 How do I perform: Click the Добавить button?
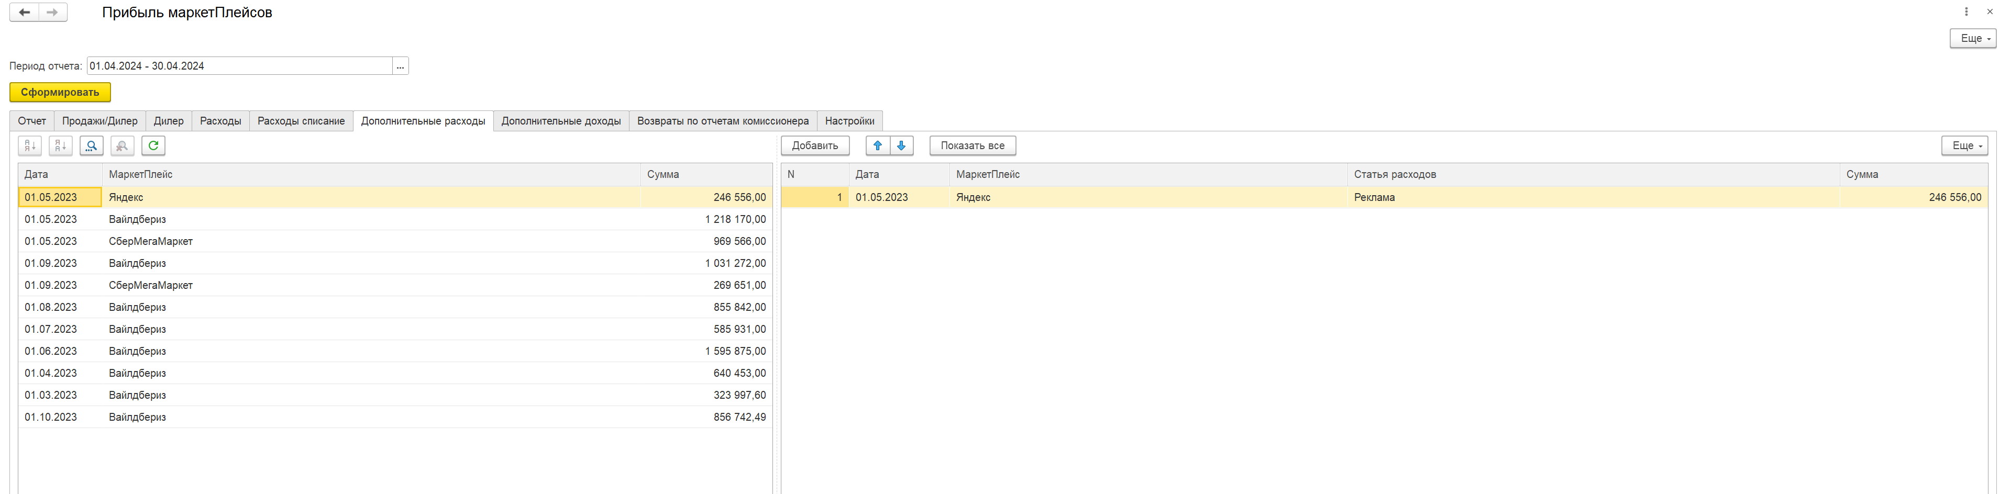[814, 145]
